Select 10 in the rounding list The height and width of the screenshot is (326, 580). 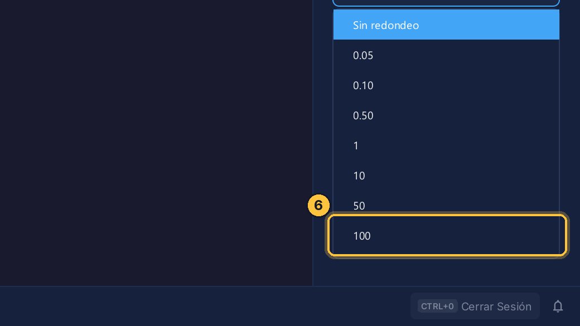tap(446, 176)
